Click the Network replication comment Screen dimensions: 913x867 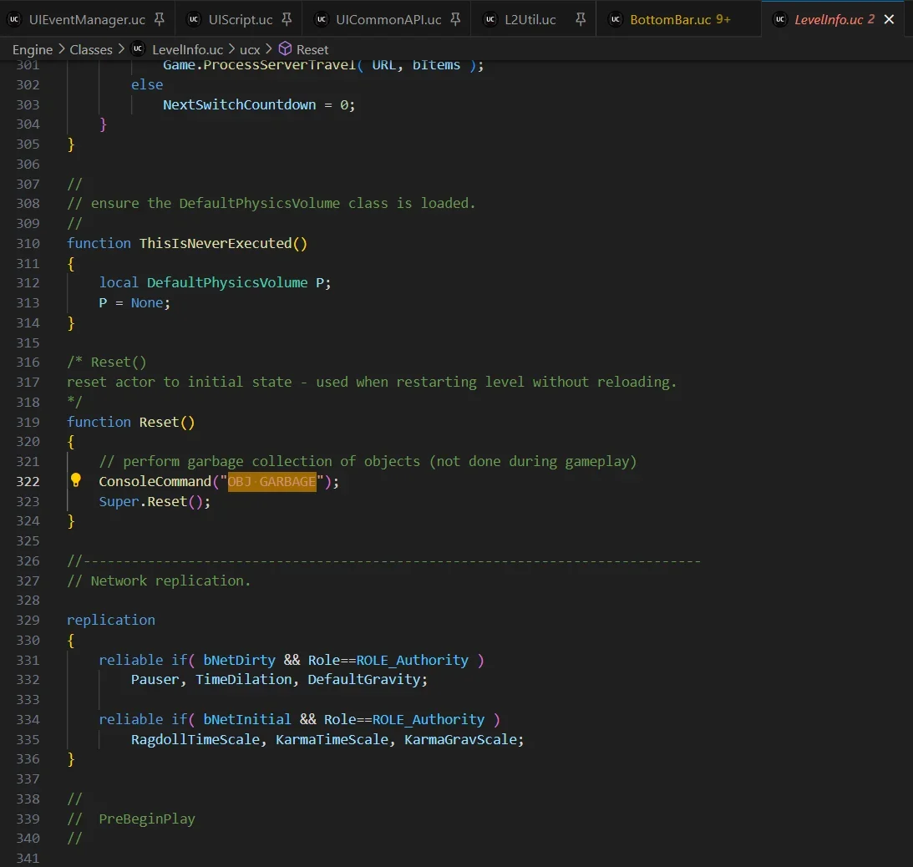pos(159,581)
